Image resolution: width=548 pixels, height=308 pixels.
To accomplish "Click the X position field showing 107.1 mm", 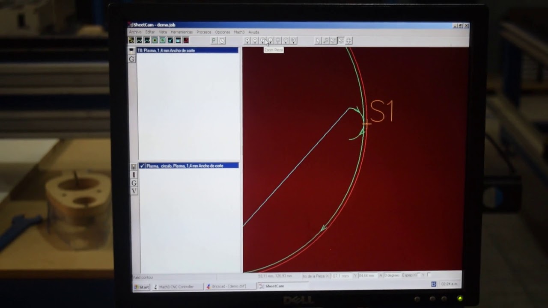I will [341, 276].
